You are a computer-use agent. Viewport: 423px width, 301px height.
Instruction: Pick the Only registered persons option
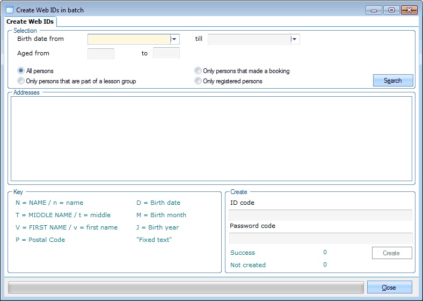click(198, 81)
